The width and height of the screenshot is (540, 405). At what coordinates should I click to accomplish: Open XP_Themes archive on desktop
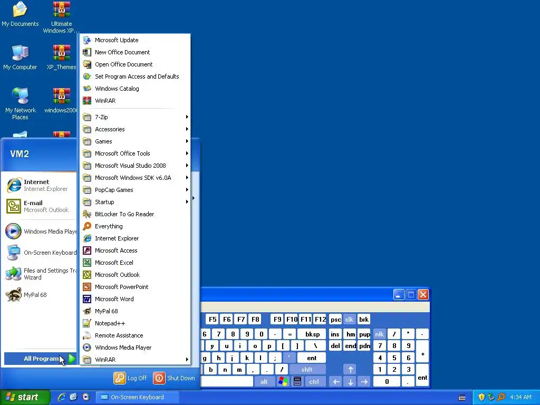[x=61, y=57]
